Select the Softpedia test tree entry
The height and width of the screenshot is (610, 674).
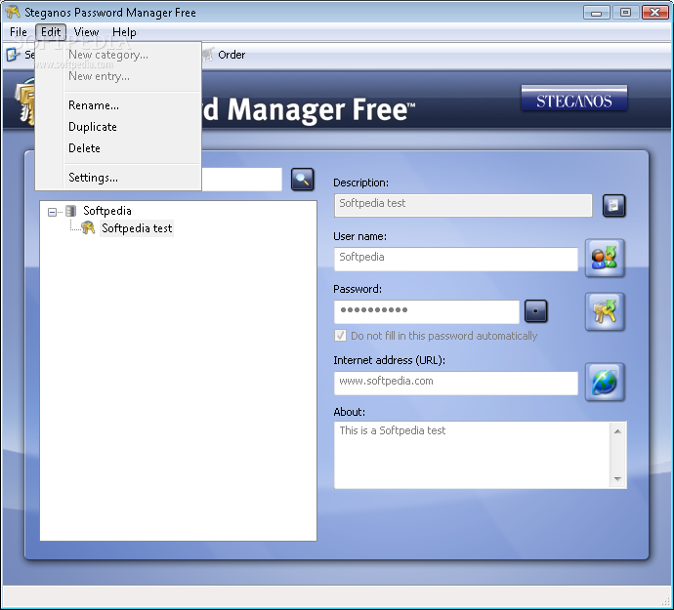[137, 228]
